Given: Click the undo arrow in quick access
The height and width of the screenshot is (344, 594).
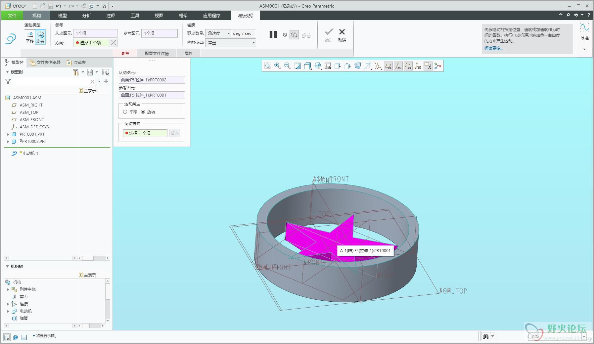Looking at the screenshot, I should (x=59, y=6).
